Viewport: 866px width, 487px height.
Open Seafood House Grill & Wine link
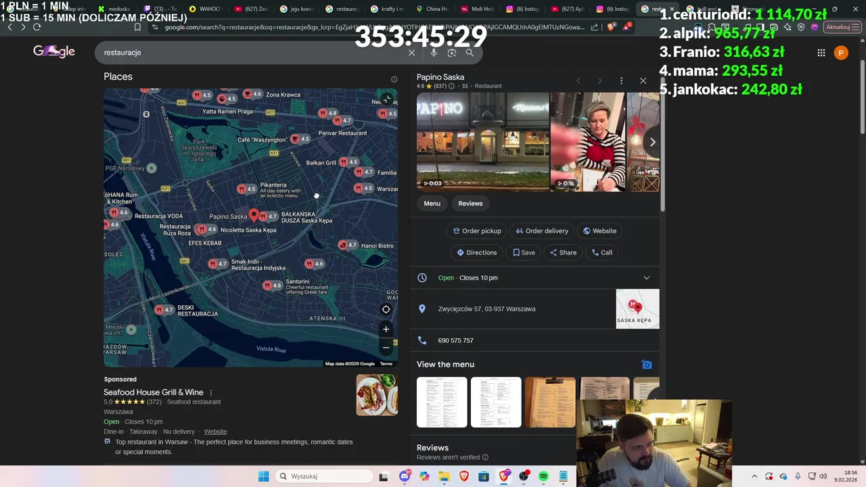coord(154,392)
